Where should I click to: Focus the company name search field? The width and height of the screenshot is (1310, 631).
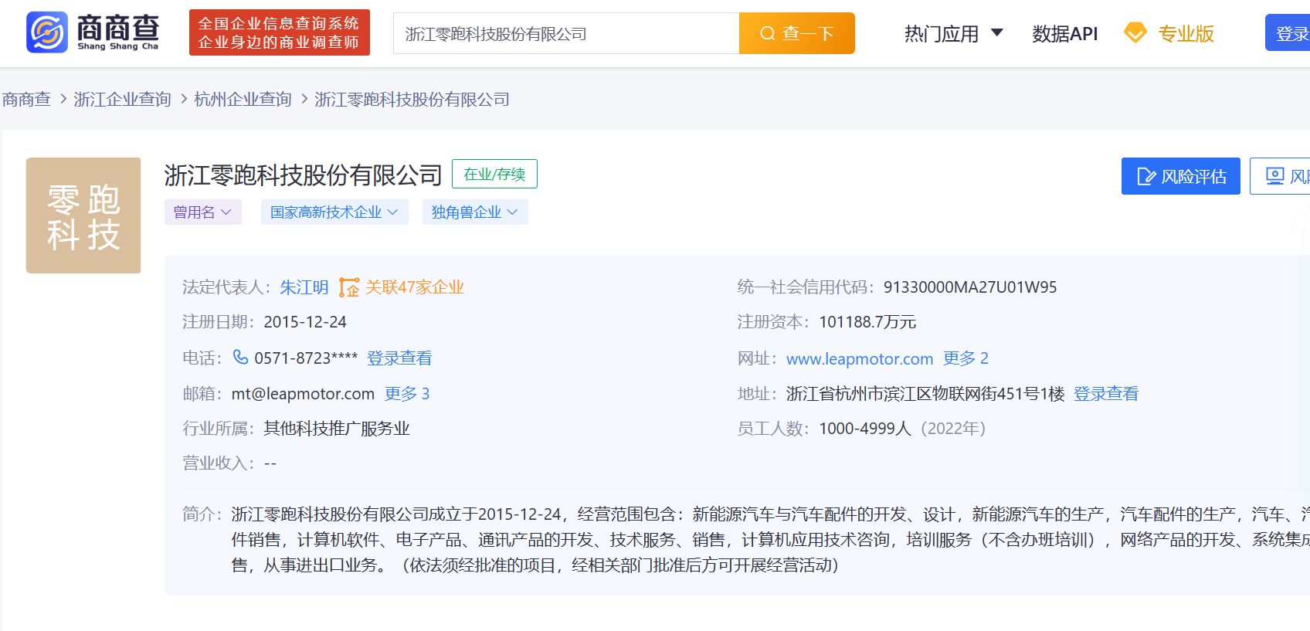coord(566,33)
